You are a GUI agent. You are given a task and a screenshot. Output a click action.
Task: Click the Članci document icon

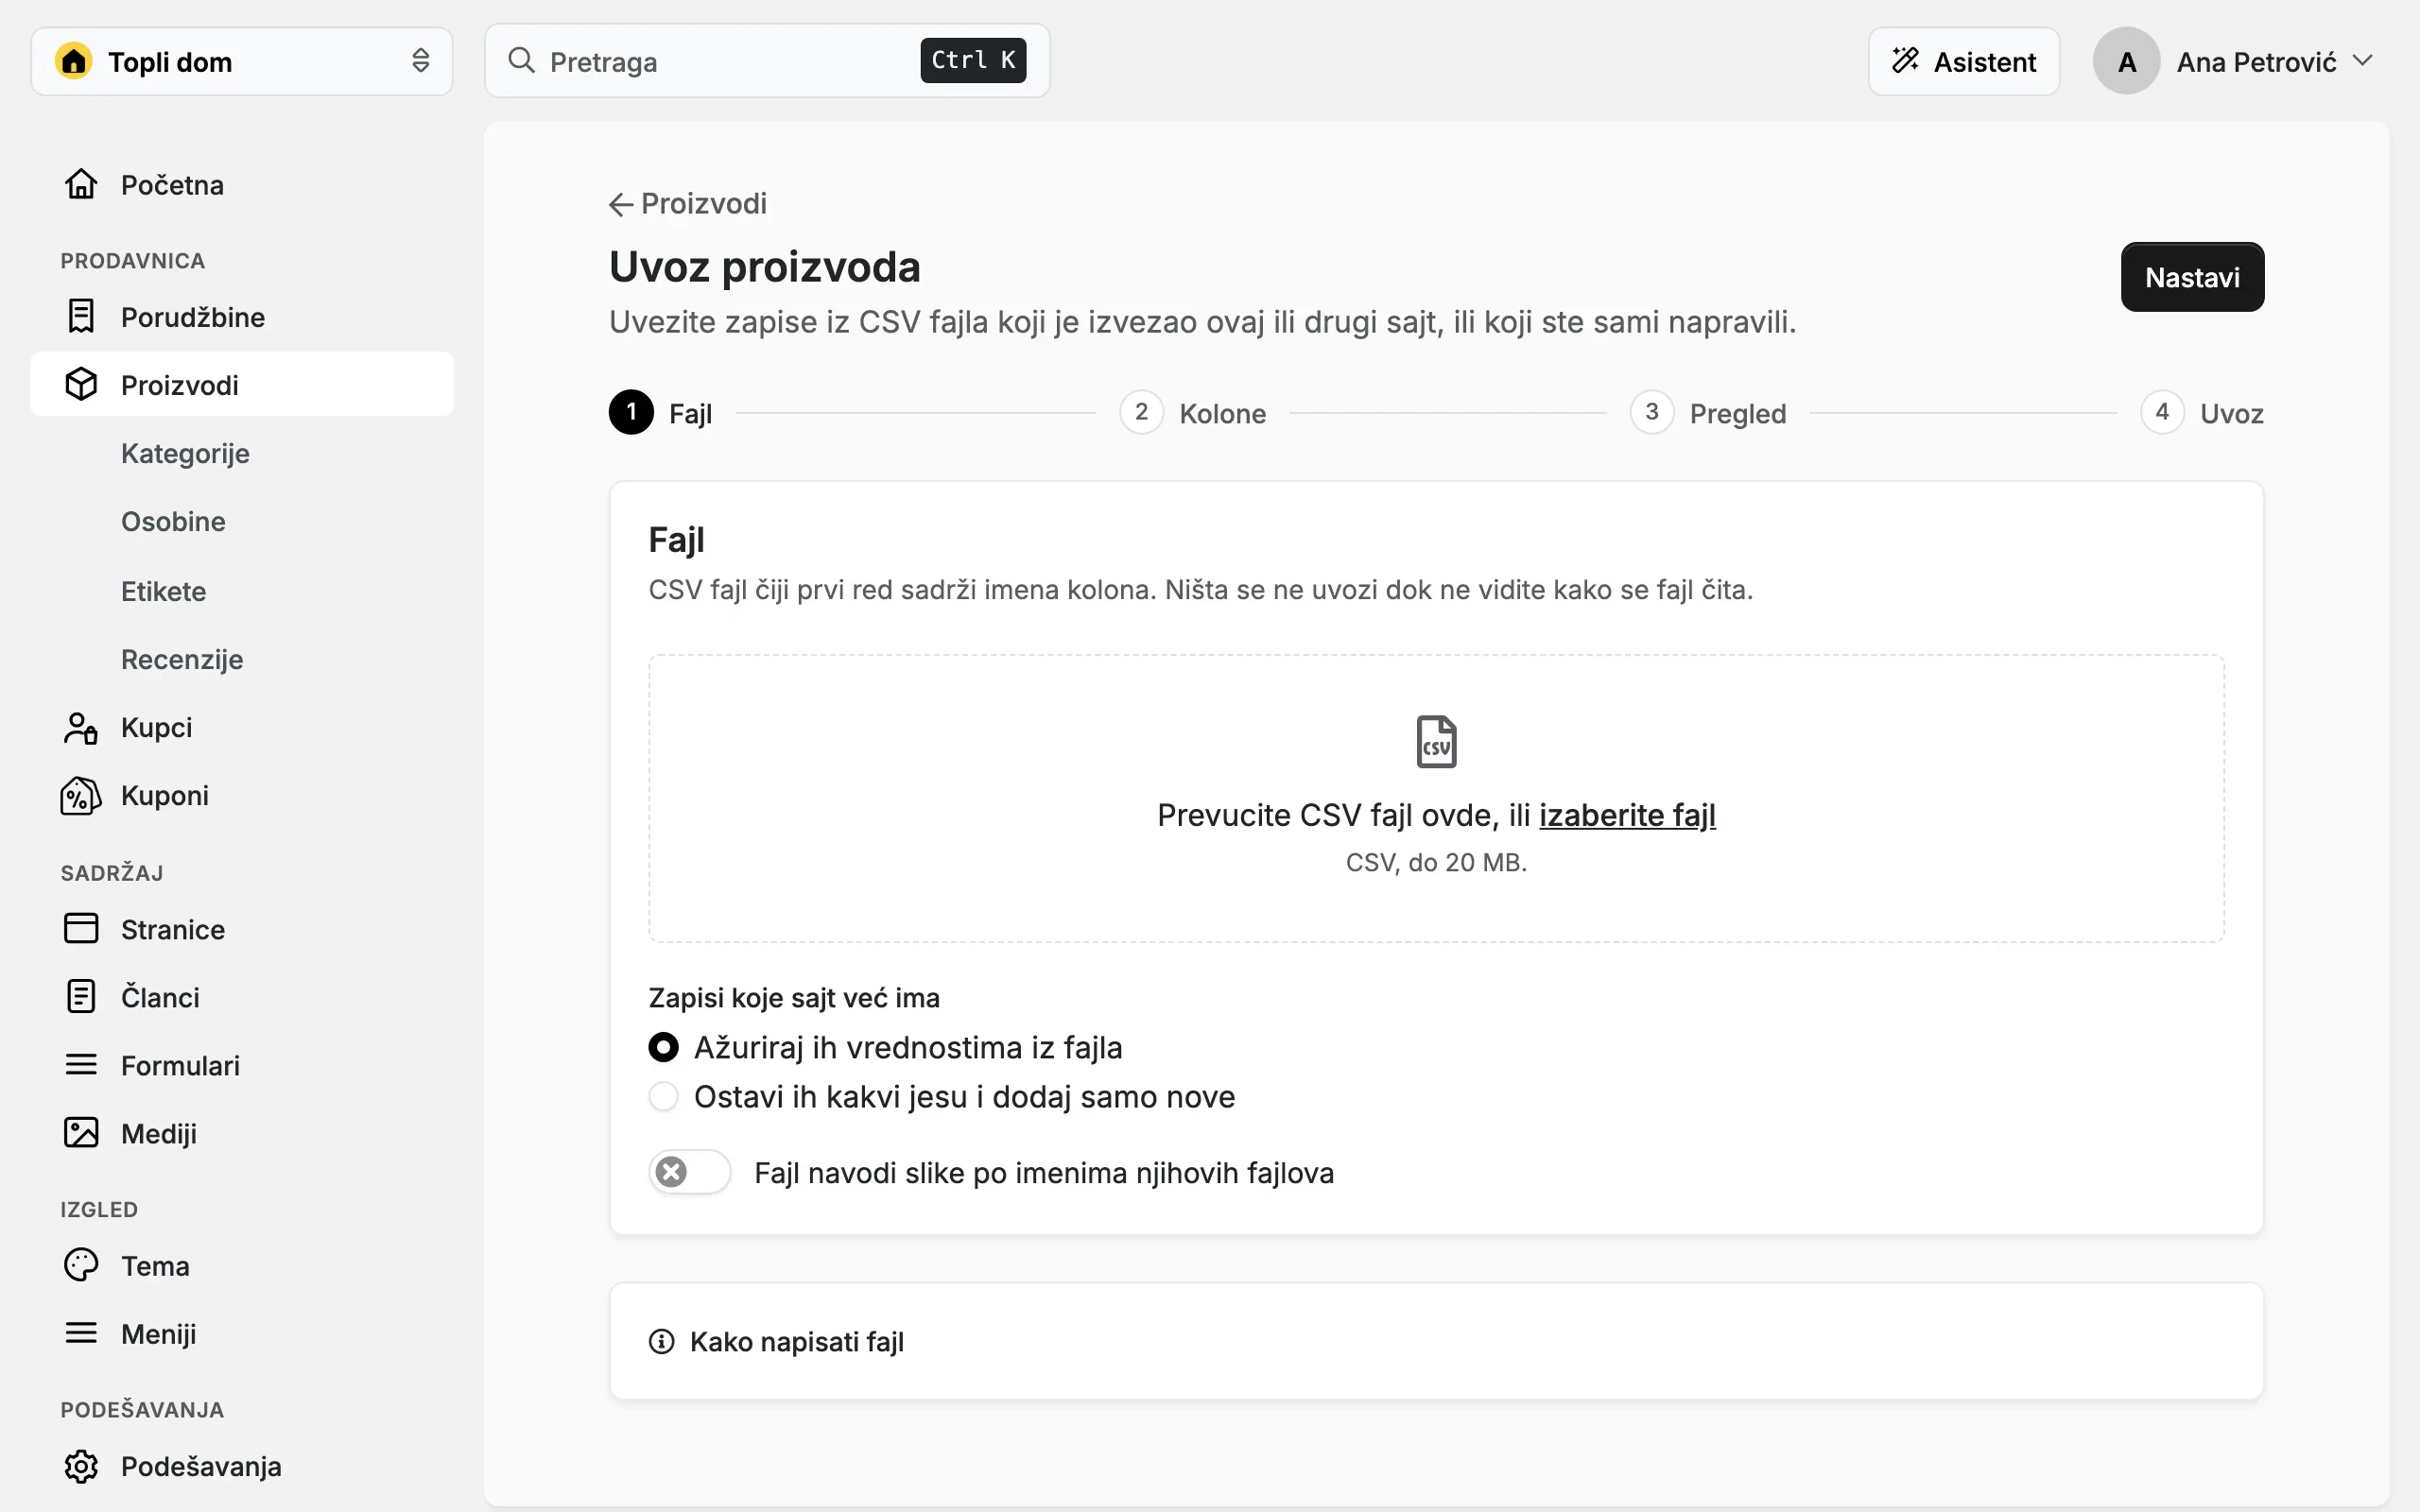click(x=81, y=997)
